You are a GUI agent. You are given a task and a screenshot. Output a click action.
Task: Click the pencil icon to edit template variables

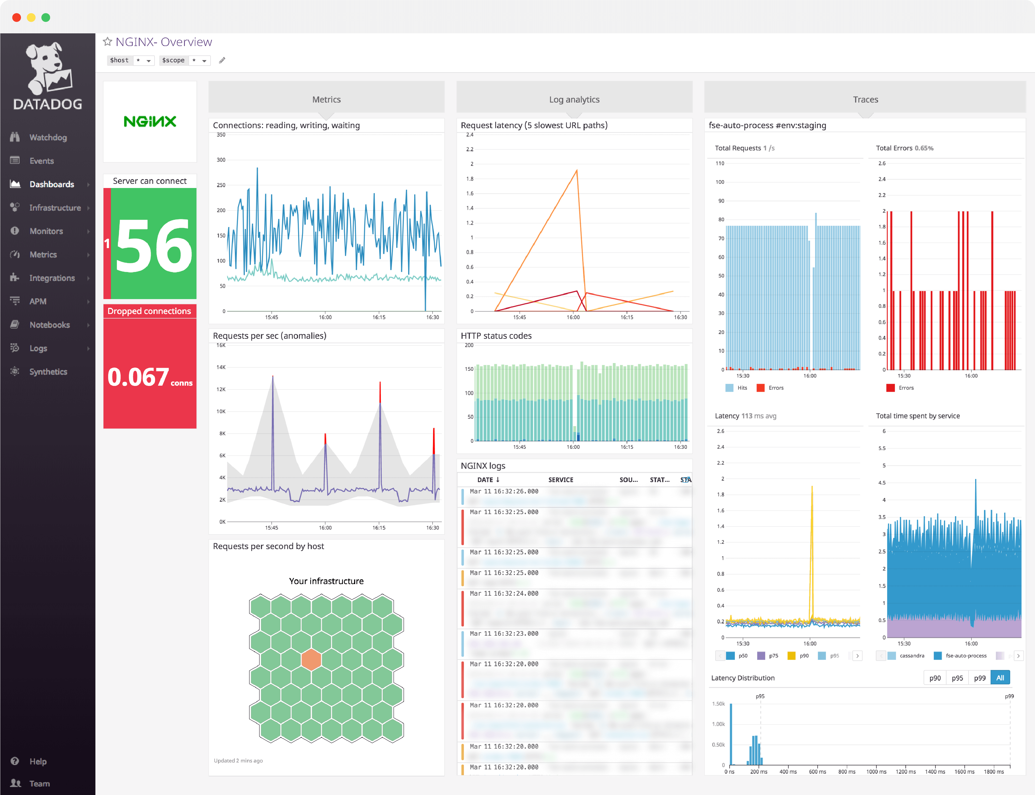point(222,60)
